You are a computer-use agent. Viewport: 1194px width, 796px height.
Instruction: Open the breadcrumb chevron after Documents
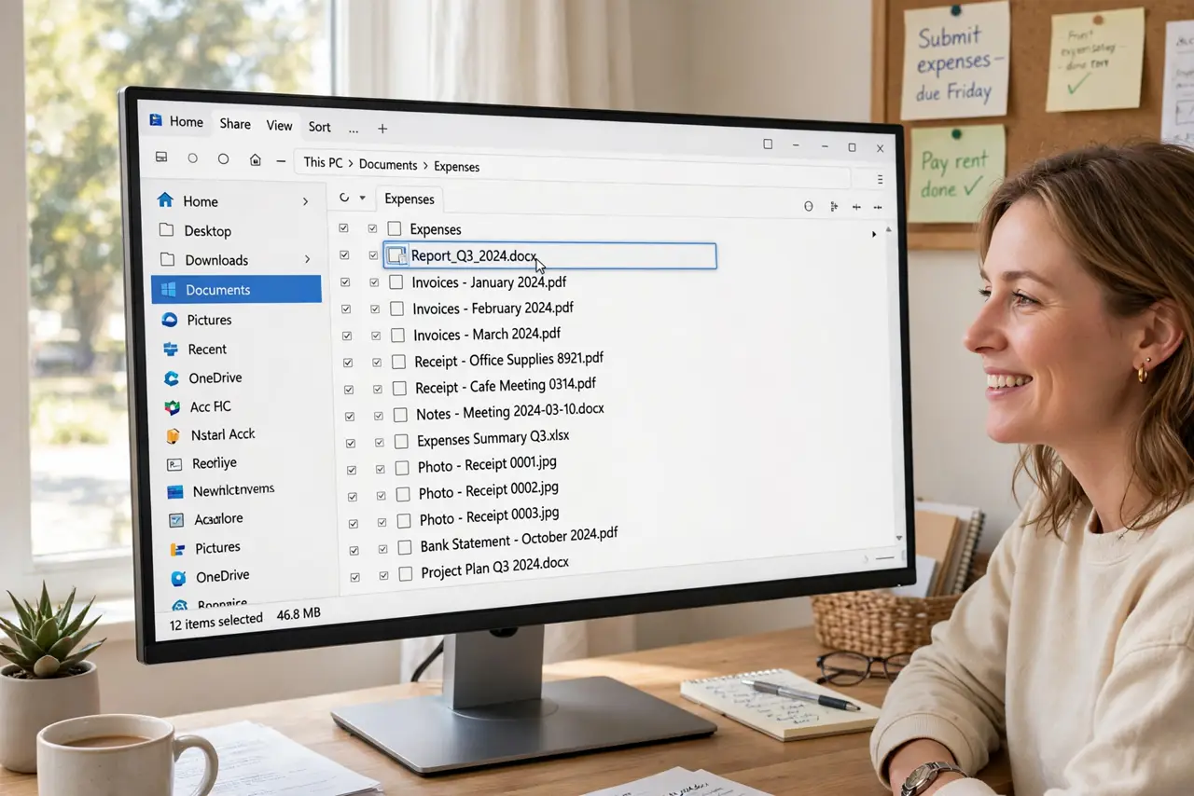(425, 165)
